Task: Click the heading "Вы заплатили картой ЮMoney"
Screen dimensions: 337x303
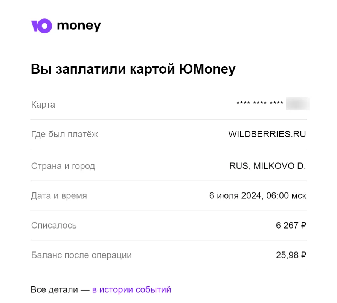Action: [x=133, y=70]
